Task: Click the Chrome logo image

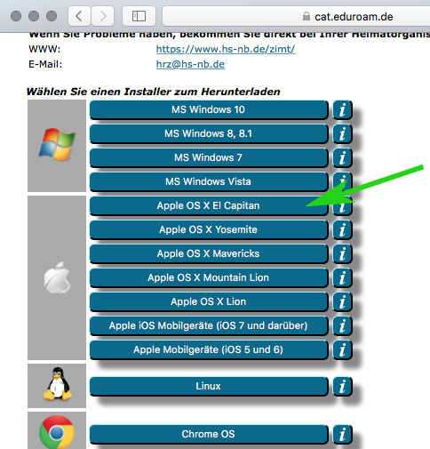Action: click(57, 432)
